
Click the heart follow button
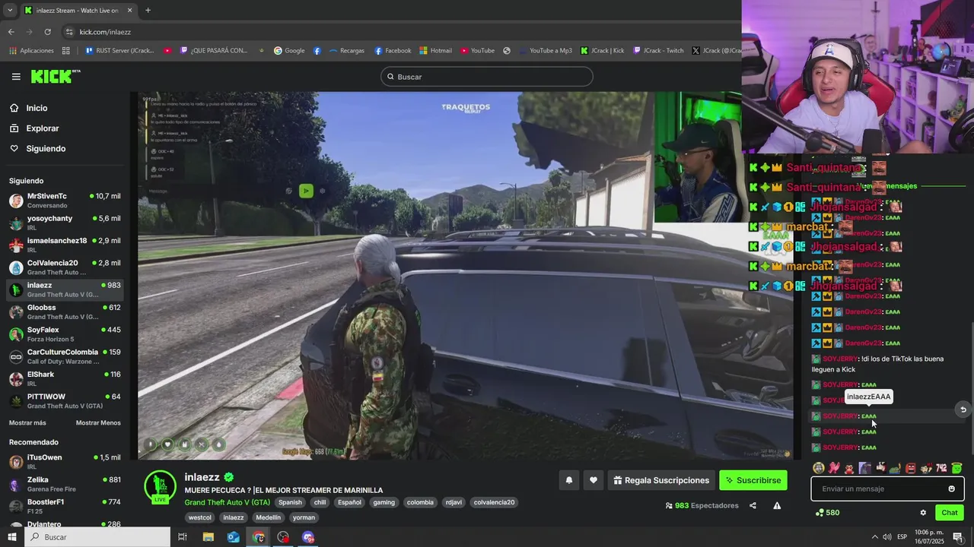point(594,480)
